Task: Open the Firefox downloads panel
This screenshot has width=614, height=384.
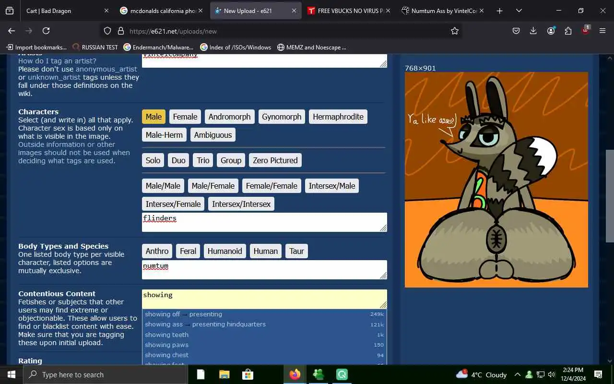Action: 533,31
